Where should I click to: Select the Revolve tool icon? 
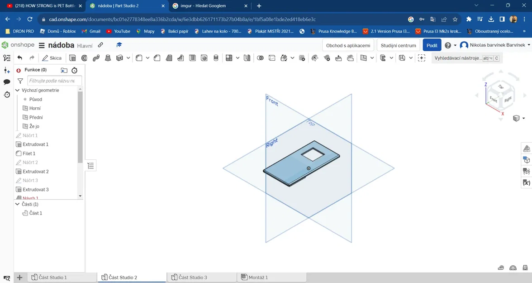coord(84,58)
